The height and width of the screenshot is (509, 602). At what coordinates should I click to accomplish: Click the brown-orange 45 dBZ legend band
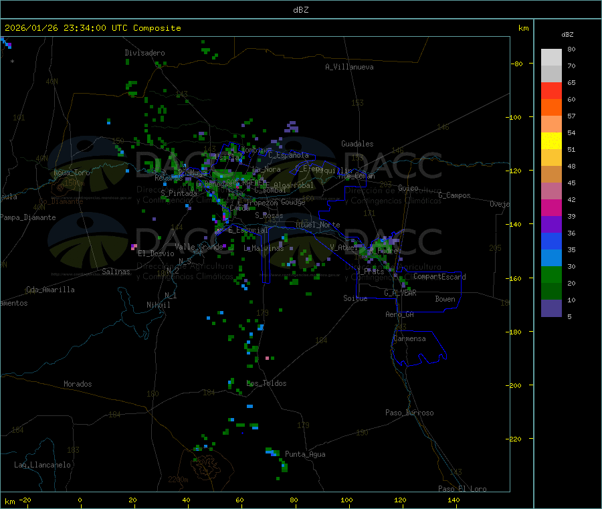pyautogui.click(x=551, y=175)
